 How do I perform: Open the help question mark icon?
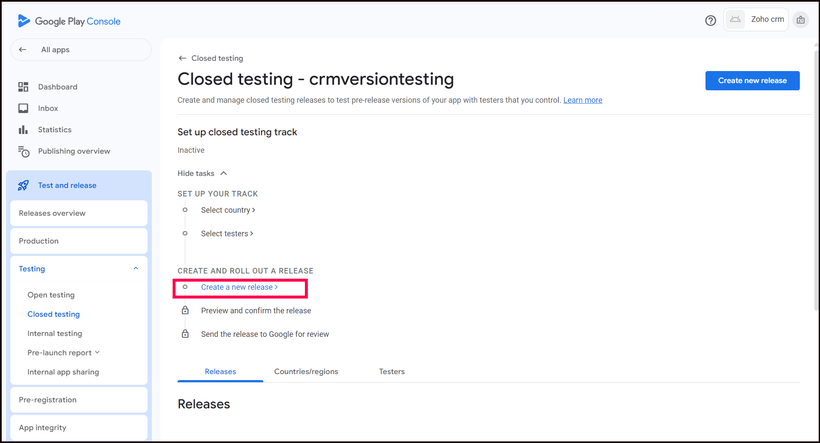pos(710,21)
